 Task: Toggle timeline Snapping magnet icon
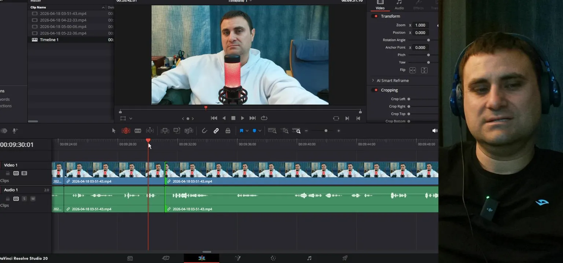point(205,131)
